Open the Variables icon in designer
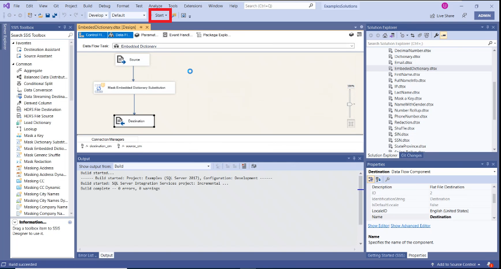 [351, 35]
